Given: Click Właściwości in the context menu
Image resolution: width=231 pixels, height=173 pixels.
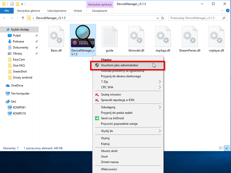Looking at the screenshot, I should tap(109, 169).
